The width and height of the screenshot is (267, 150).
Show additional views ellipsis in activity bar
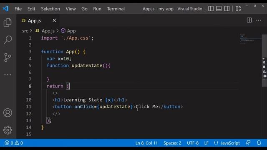(8, 75)
